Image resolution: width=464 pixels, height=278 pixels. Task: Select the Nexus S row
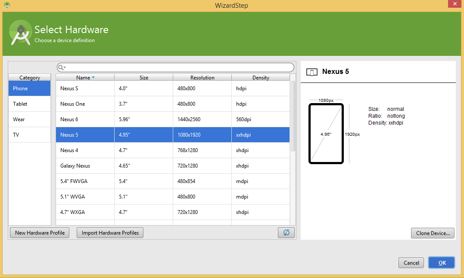(x=173, y=88)
